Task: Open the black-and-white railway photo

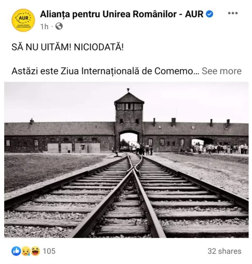Action: click(x=126, y=160)
